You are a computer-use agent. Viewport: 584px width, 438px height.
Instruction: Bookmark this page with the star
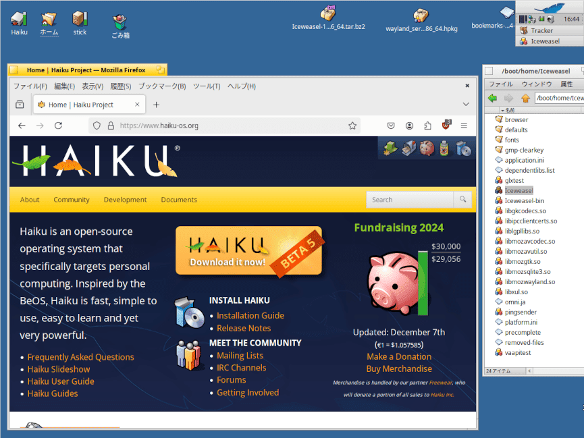tap(352, 126)
